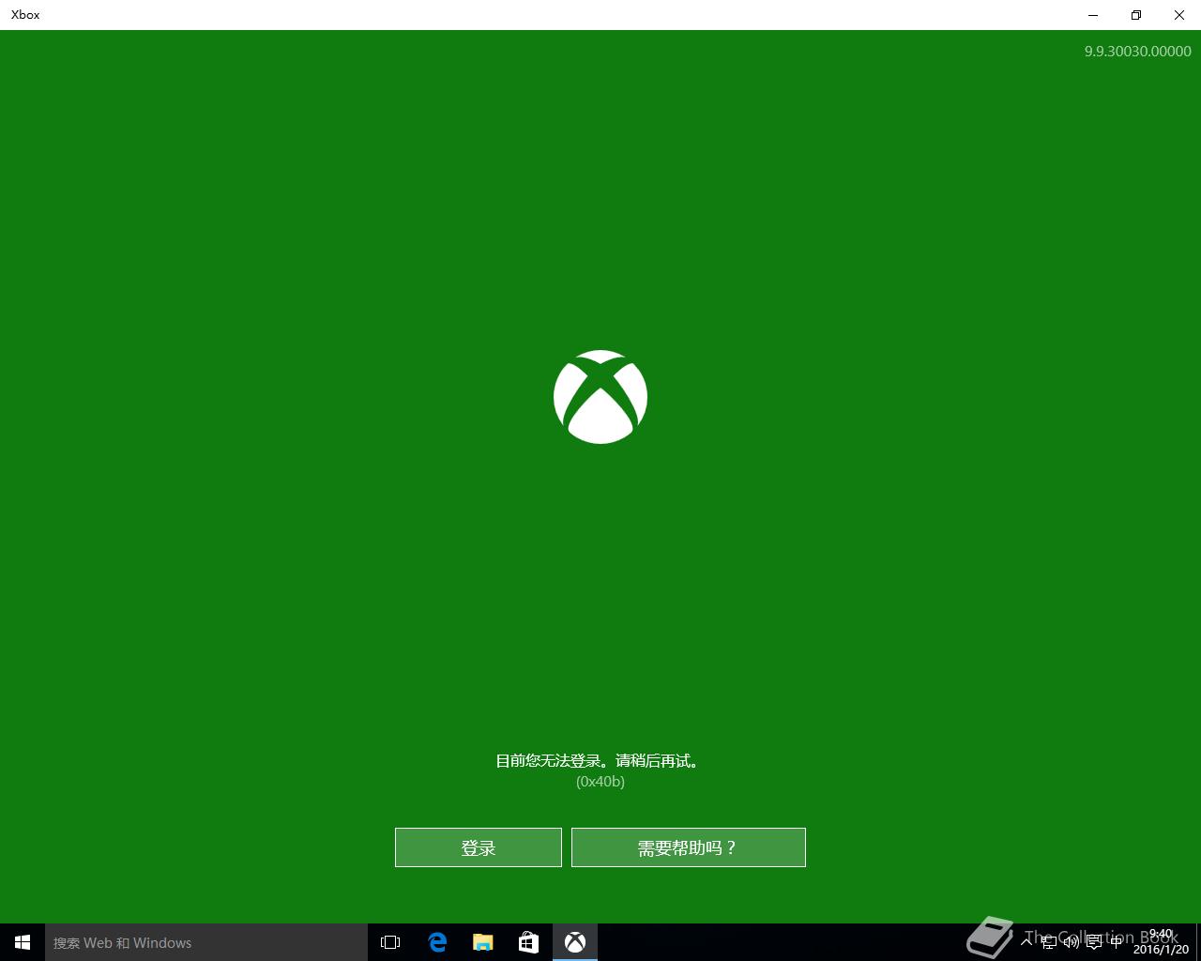Click the message 目前您无法登录。请稍后再试。
The image size is (1201, 961).
coord(600,760)
